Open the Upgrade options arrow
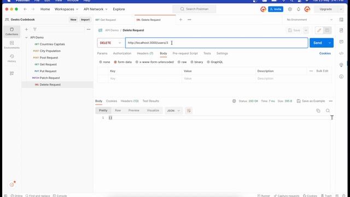 [341, 9]
